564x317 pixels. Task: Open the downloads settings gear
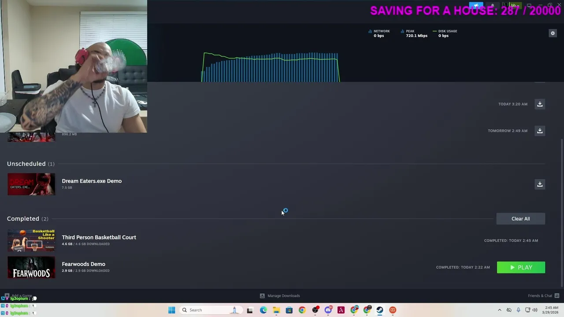pyautogui.click(x=553, y=33)
